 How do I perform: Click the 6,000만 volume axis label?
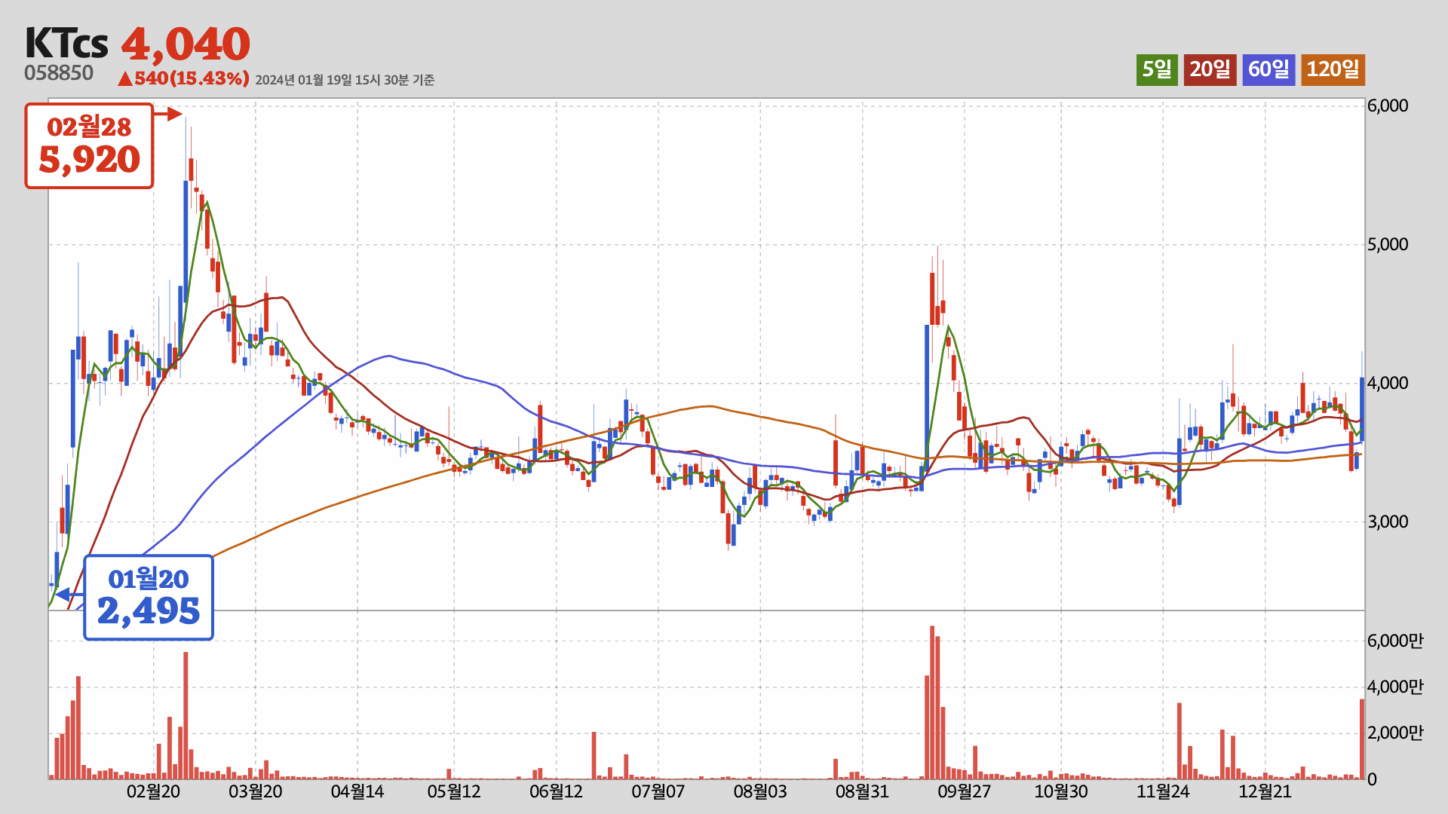[1395, 641]
